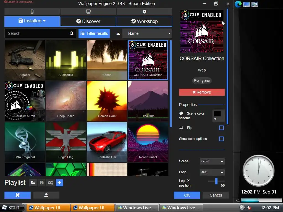Click the Everyone rating tag
283x212 pixels.
(x=202, y=81)
